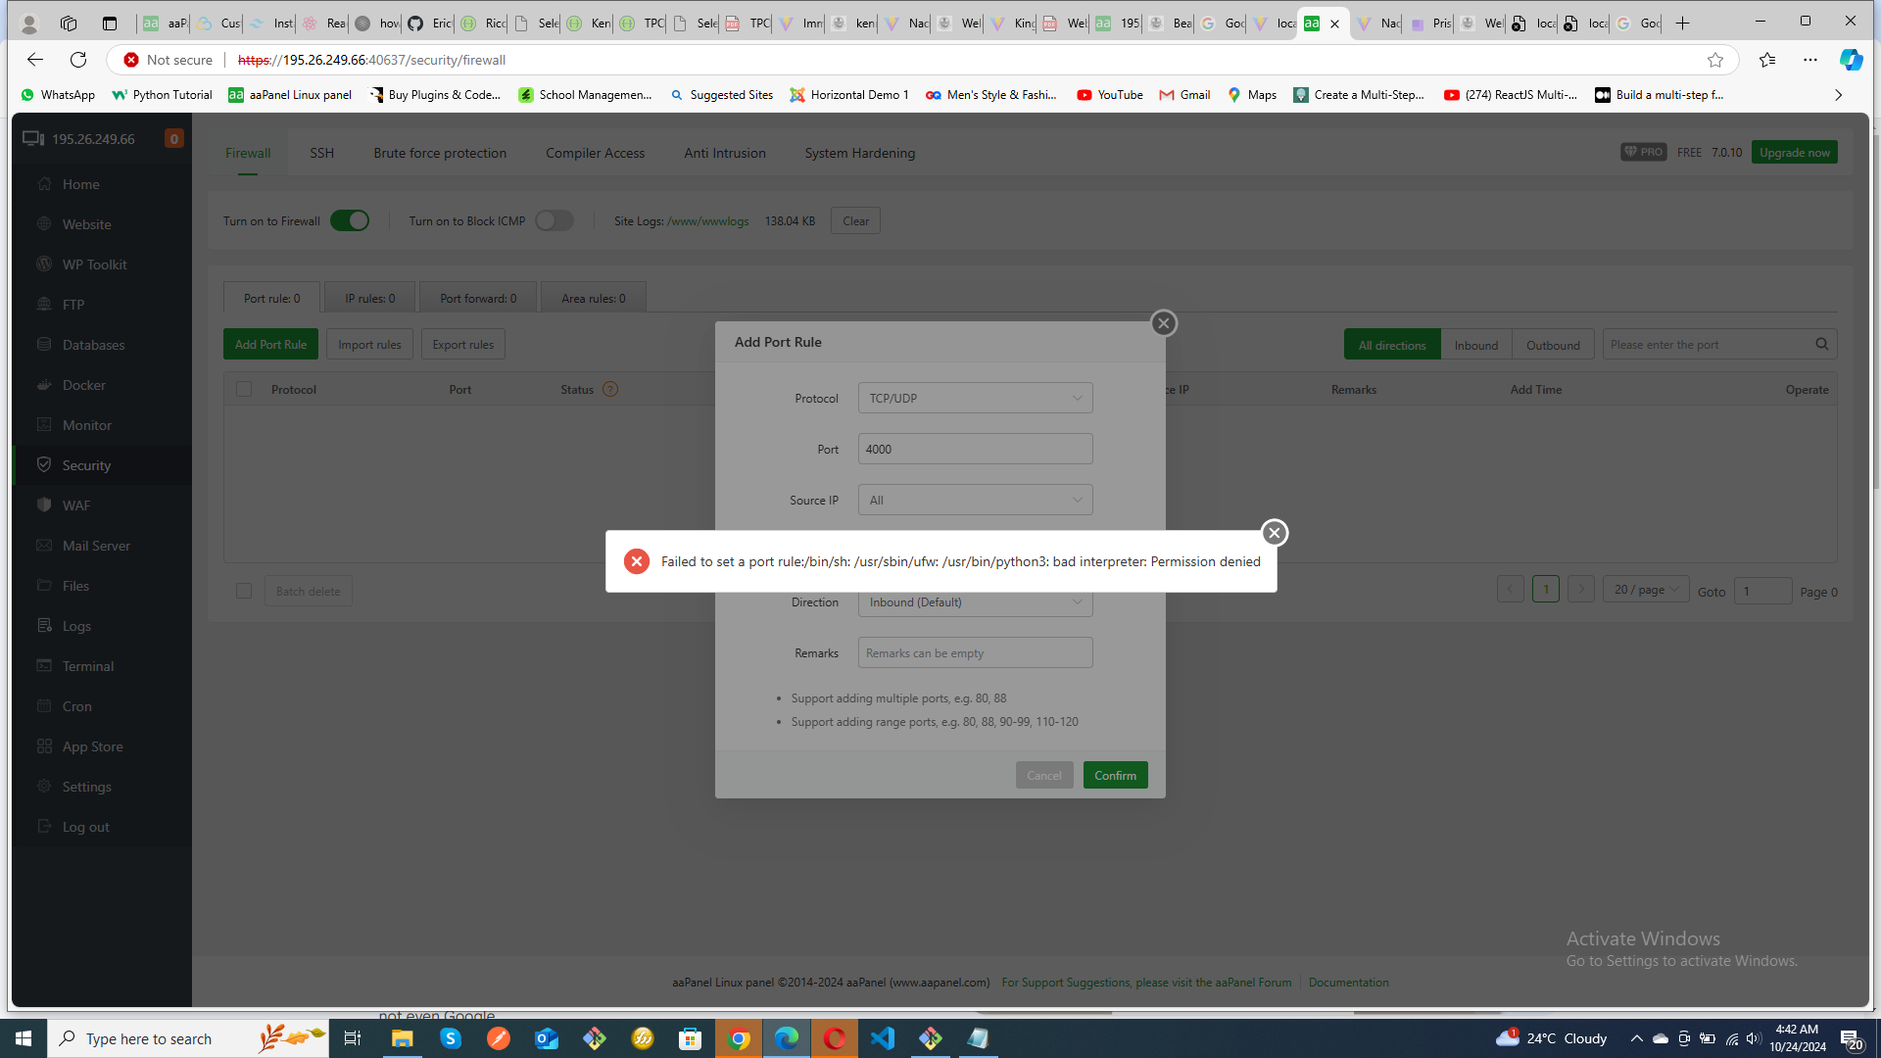This screenshot has height=1058, width=1881.
Task: Check the Batch delete checkbox
Action: coord(244,592)
